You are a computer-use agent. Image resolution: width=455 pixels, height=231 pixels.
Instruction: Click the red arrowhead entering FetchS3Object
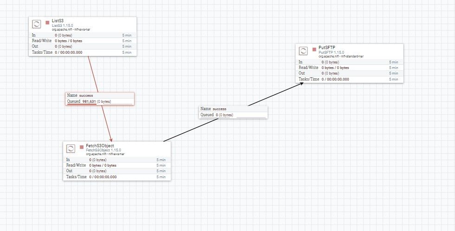tap(111, 140)
